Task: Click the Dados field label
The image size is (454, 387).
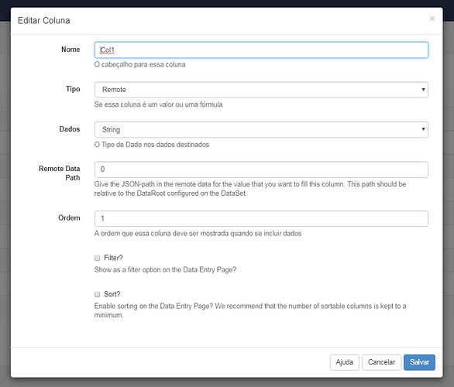Action: 70,129
